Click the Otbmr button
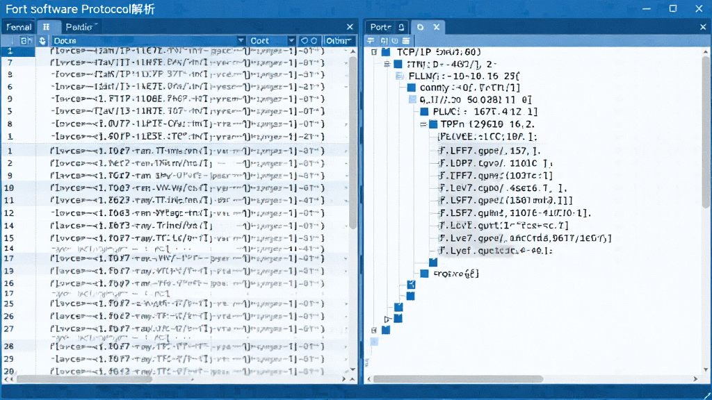 (339, 41)
